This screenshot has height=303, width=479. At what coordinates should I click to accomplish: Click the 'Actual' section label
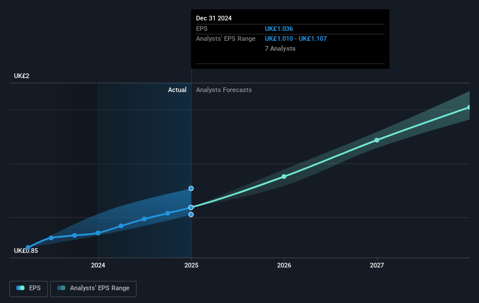tap(177, 90)
